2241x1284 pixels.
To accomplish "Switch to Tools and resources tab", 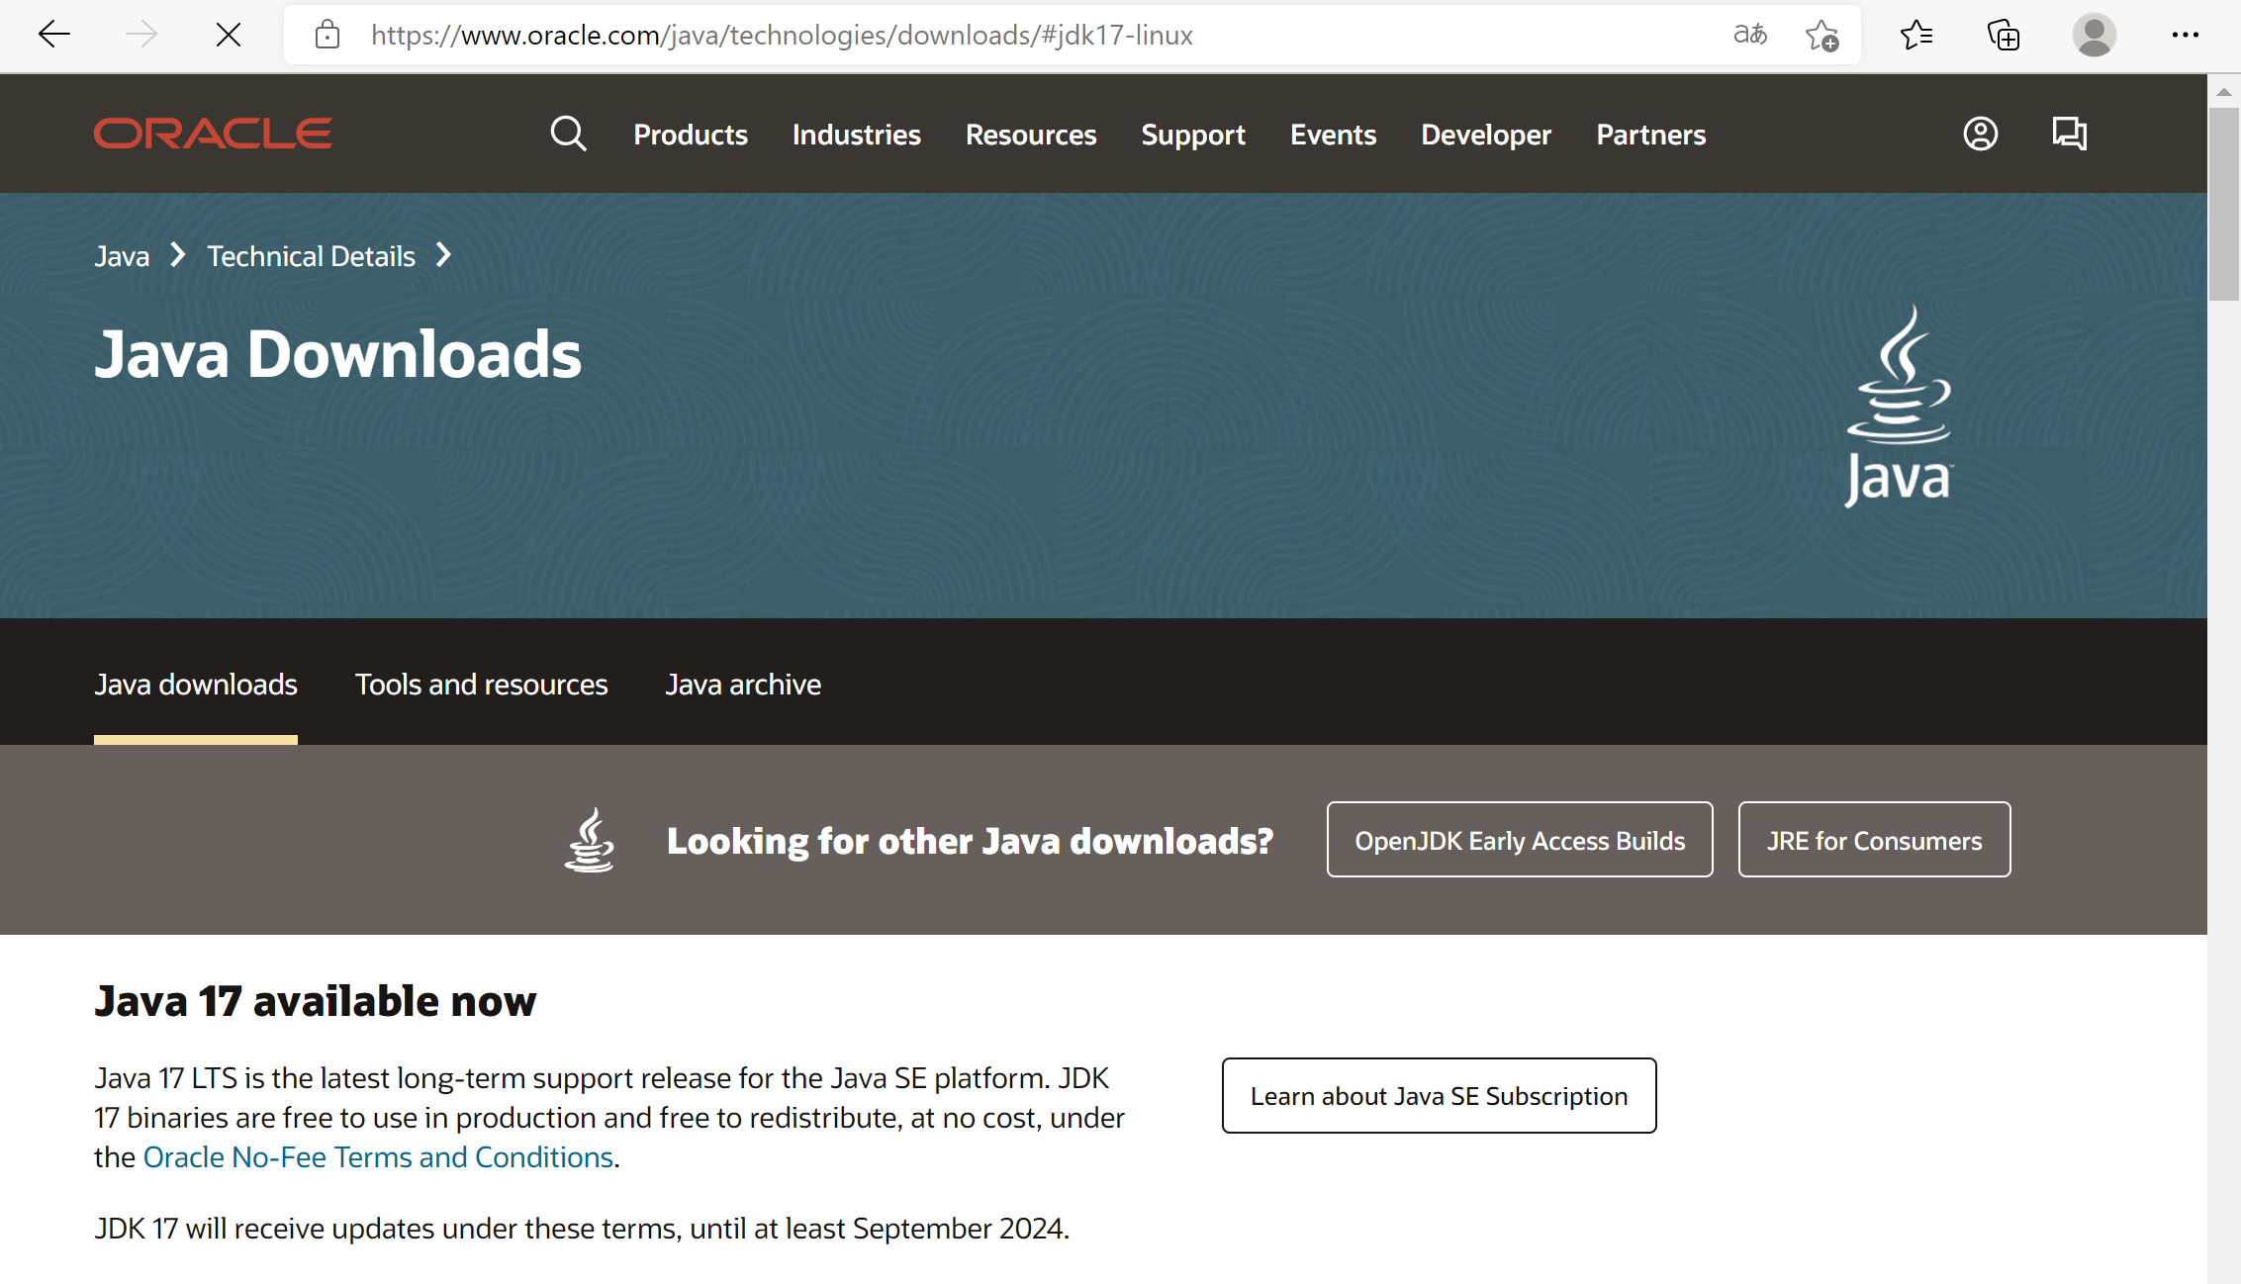I will pos(481,685).
